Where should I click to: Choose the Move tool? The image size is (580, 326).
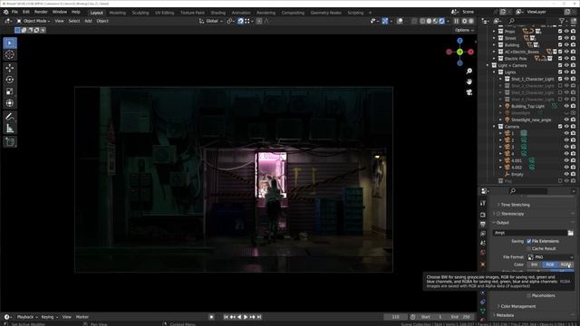click(x=10, y=68)
